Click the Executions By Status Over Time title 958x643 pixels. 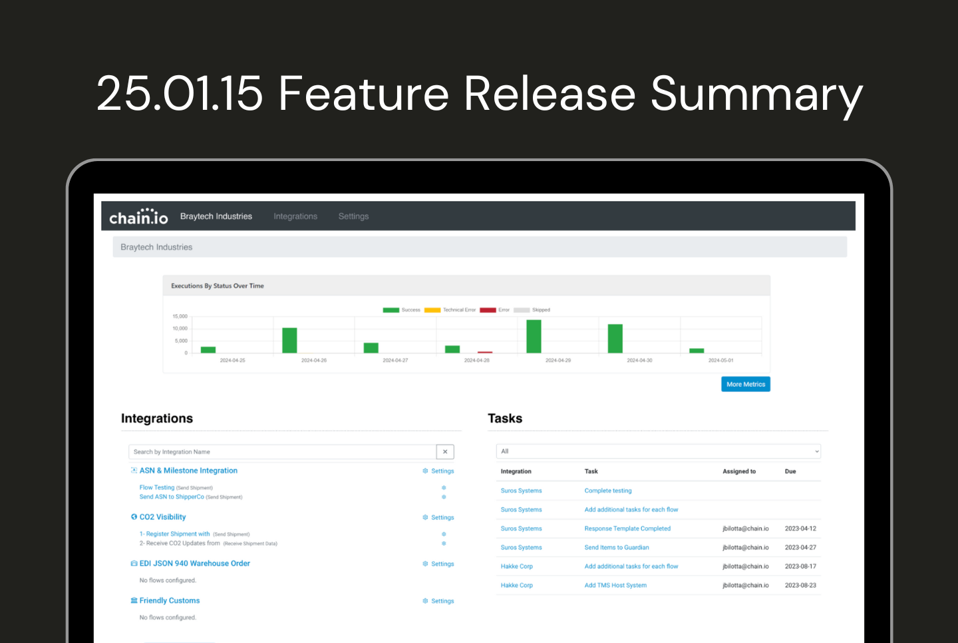tap(218, 286)
